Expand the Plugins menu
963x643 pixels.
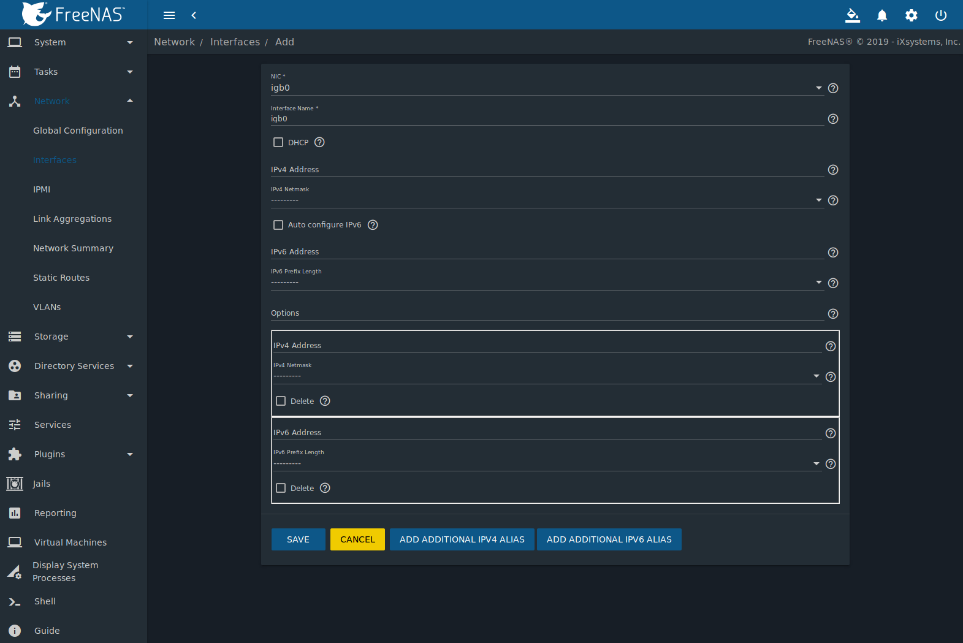click(x=74, y=454)
